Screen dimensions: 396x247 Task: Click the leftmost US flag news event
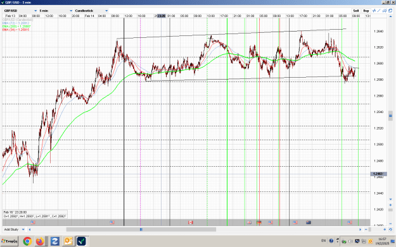point(33,222)
